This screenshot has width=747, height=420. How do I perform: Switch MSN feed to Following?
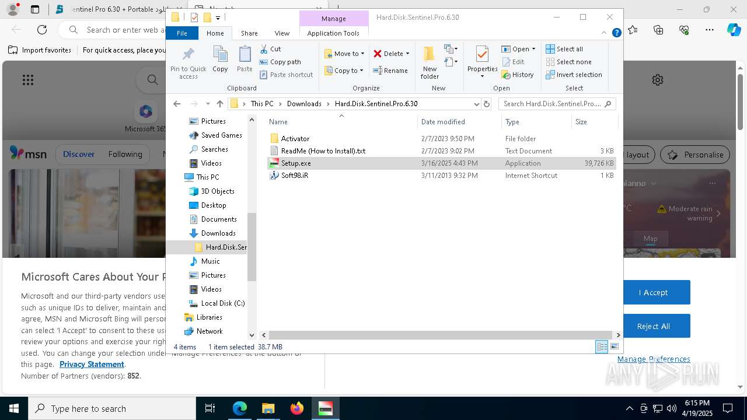(x=125, y=155)
